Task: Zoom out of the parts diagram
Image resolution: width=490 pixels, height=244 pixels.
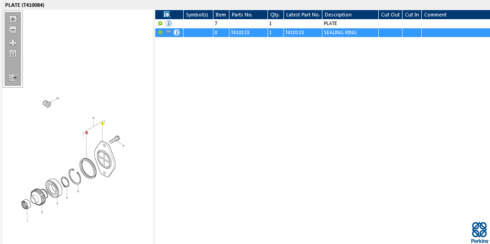Action: pos(13,30)
